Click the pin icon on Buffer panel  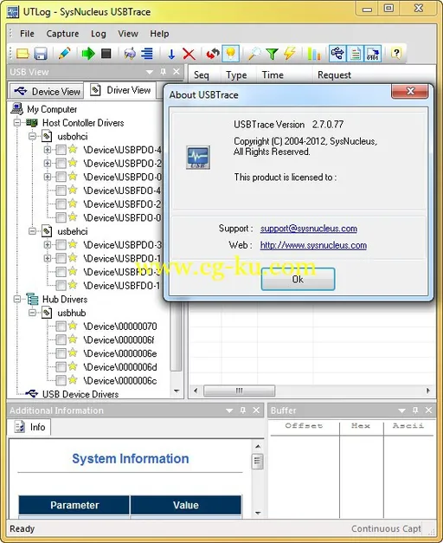415,410
